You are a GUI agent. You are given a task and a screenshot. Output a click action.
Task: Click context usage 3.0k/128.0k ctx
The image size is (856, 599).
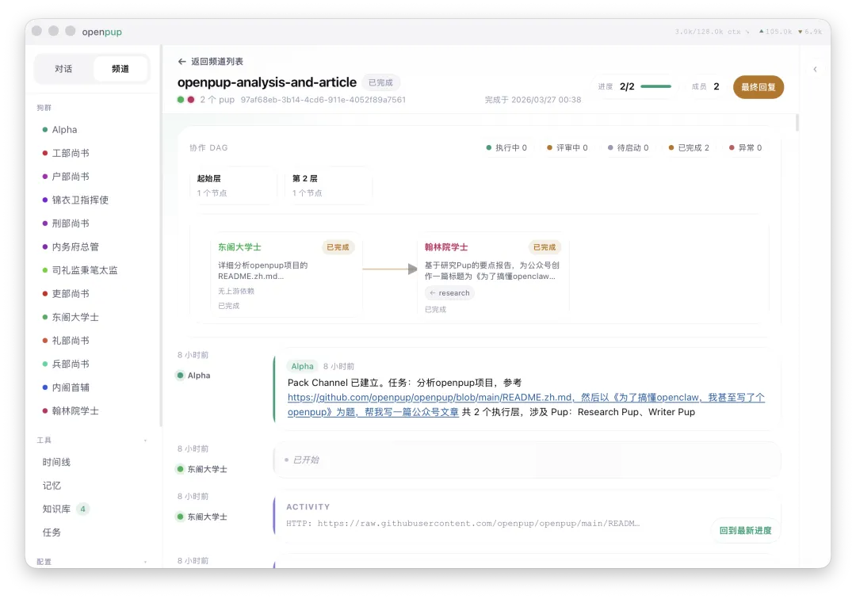(x=708, y=32)
